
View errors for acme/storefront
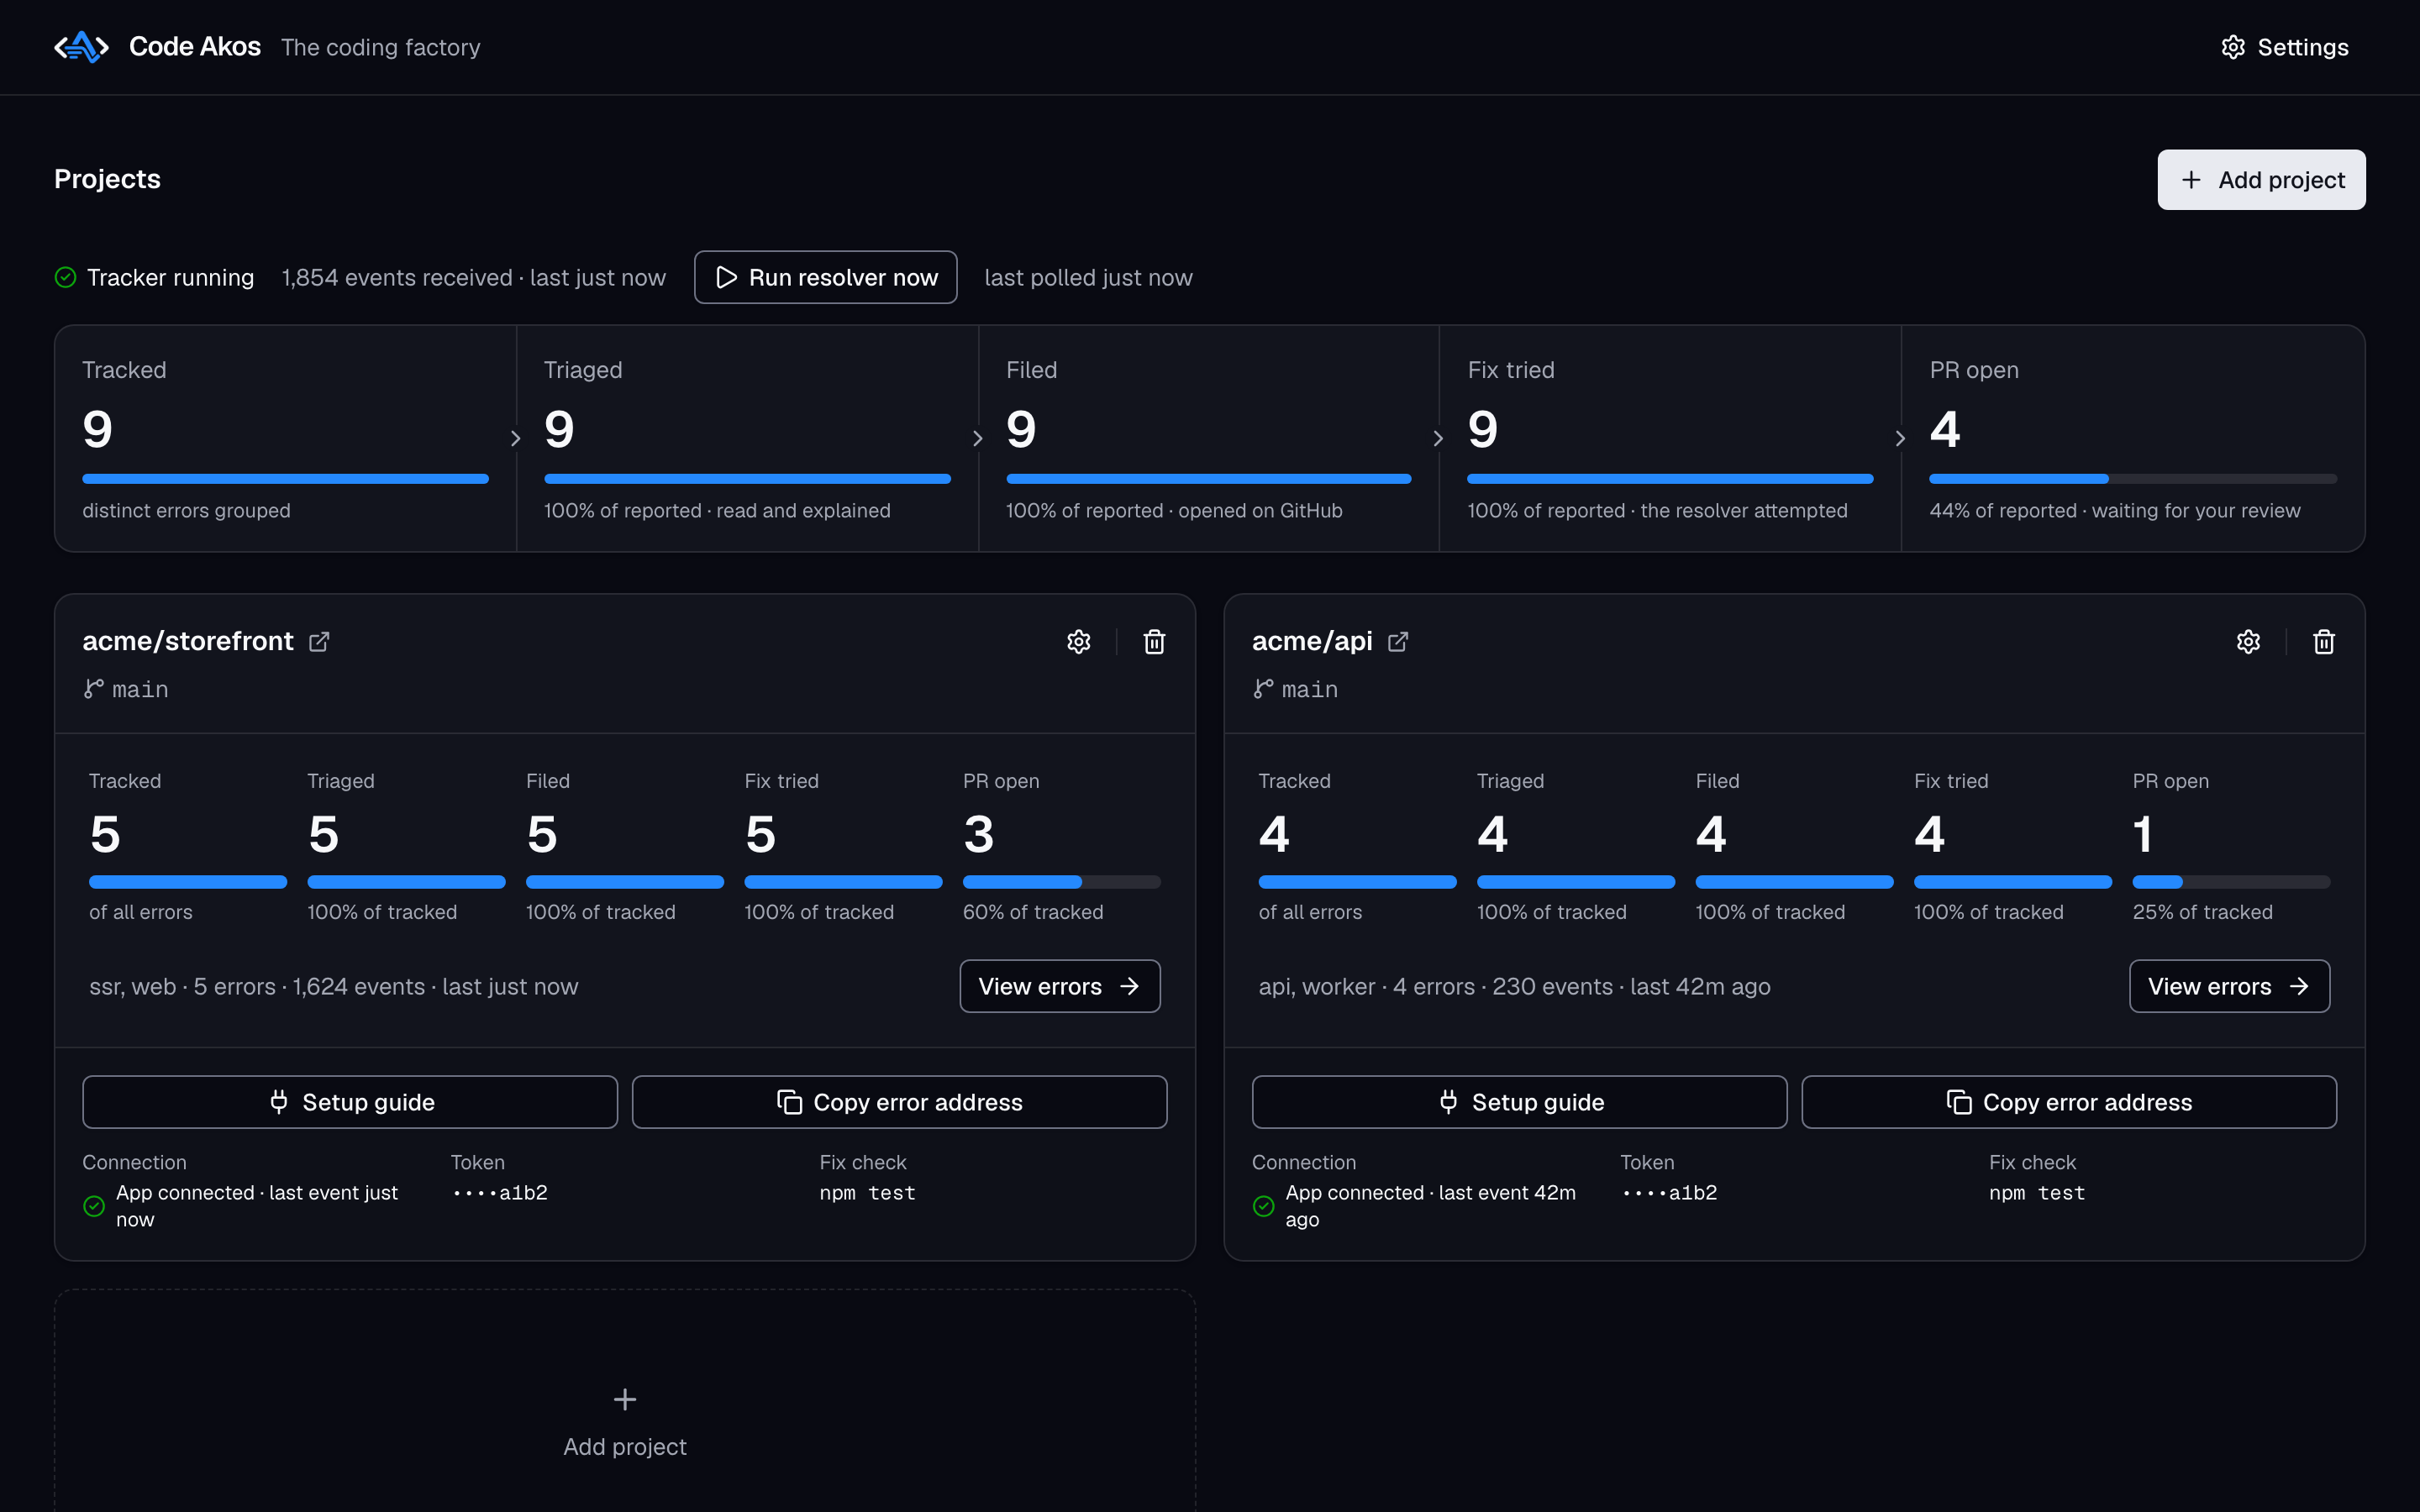(1060, 986)
